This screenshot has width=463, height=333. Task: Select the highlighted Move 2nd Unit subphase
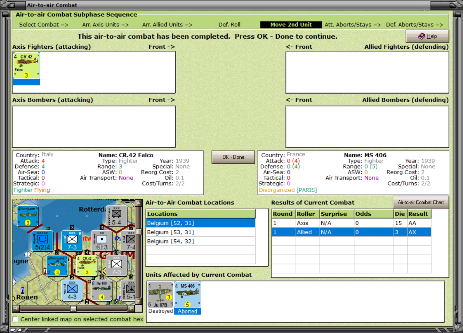(291, 25)
